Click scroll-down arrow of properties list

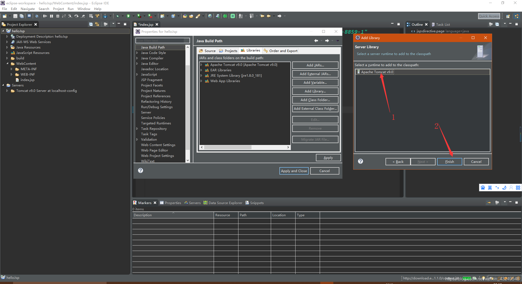[188, 160]
